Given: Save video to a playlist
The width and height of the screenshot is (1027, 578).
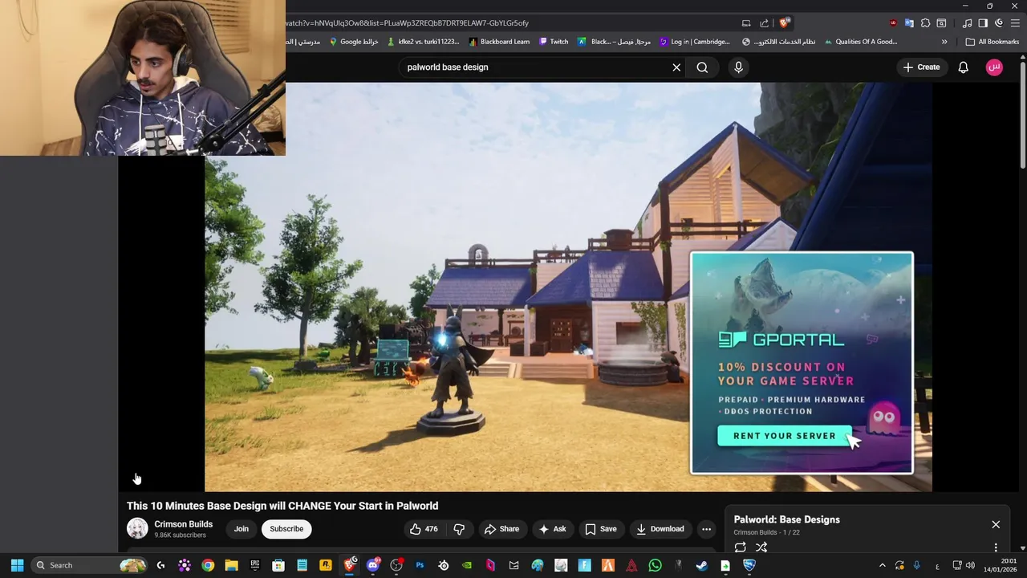Looking at the screenshot, I should coord(600,529).
